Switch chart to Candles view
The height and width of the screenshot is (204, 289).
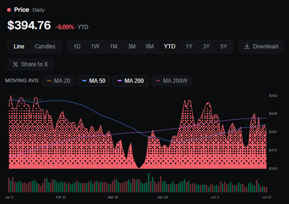click(x=45, y=47)
